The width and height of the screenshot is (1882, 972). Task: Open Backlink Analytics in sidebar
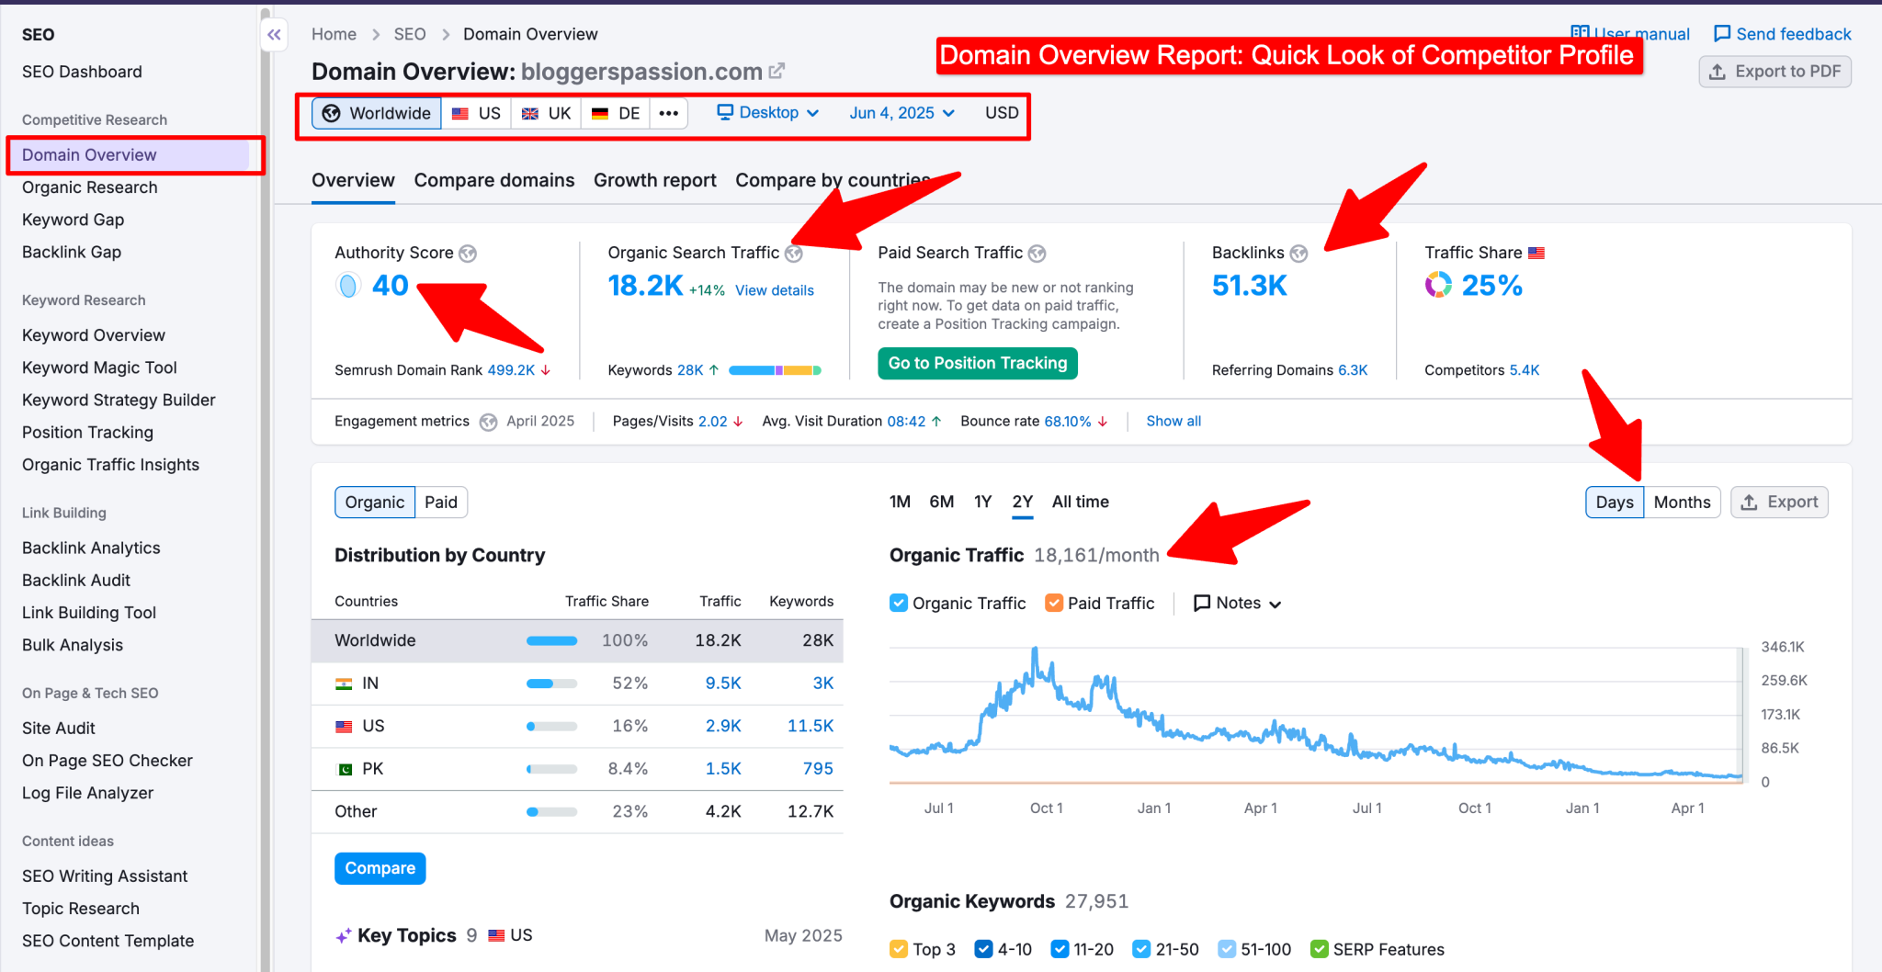pyautogui.click(x=91, y=548)
